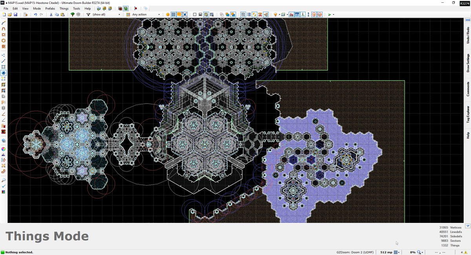The image size is (471, 255).
Task: Click the New Map icon
Action: 4,15
